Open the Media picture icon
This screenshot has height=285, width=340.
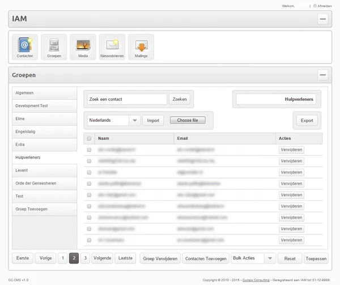coord(83,47)
